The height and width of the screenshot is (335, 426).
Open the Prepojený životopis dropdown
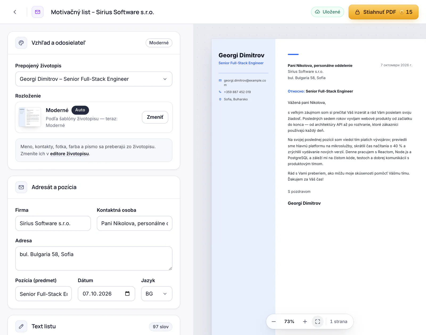[94, 79]
